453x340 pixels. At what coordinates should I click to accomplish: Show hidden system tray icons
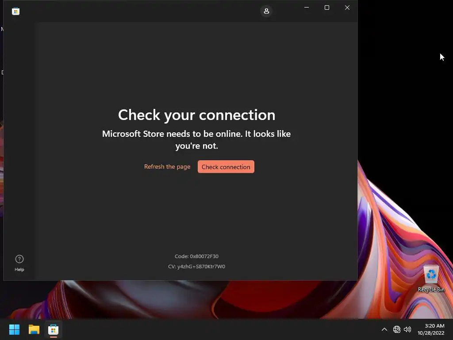(384, 329)
